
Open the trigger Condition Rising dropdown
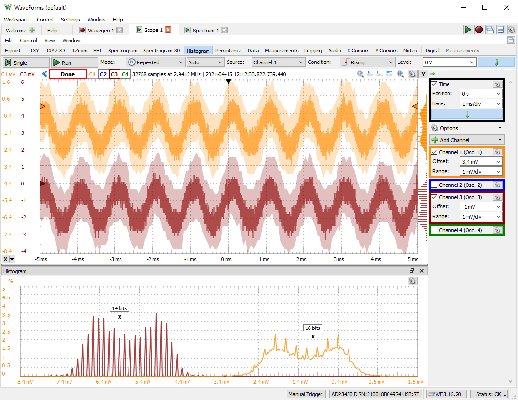(367, 62)
